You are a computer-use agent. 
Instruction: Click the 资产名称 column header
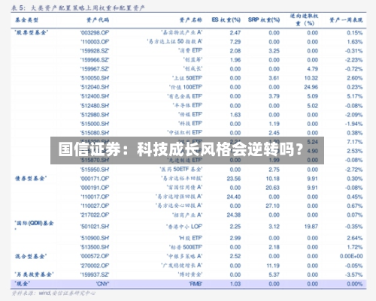[191, 20]
